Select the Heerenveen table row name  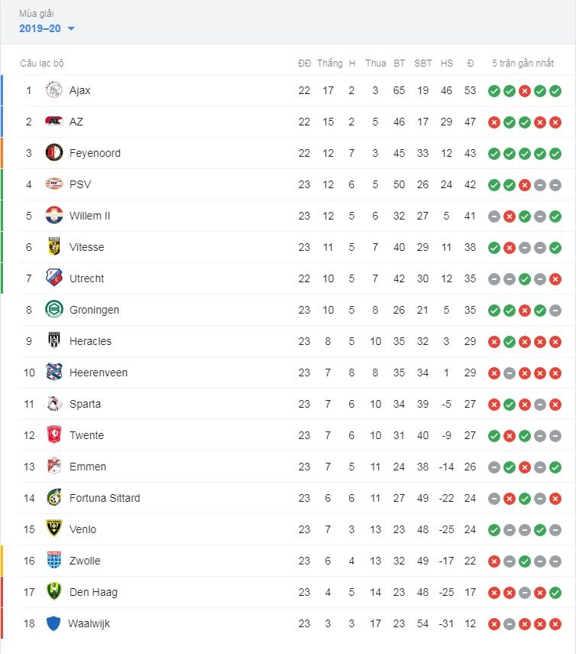tap(99, 373)
